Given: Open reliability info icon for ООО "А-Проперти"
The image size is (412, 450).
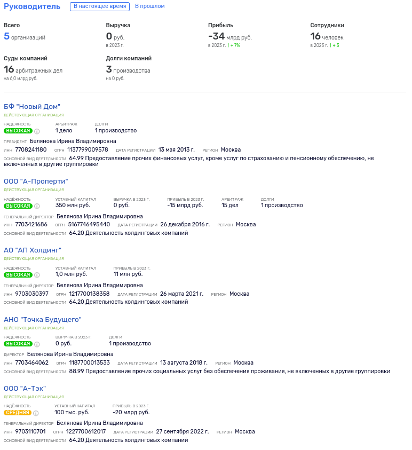Looking at the screenshot, I should click(37, 206).
